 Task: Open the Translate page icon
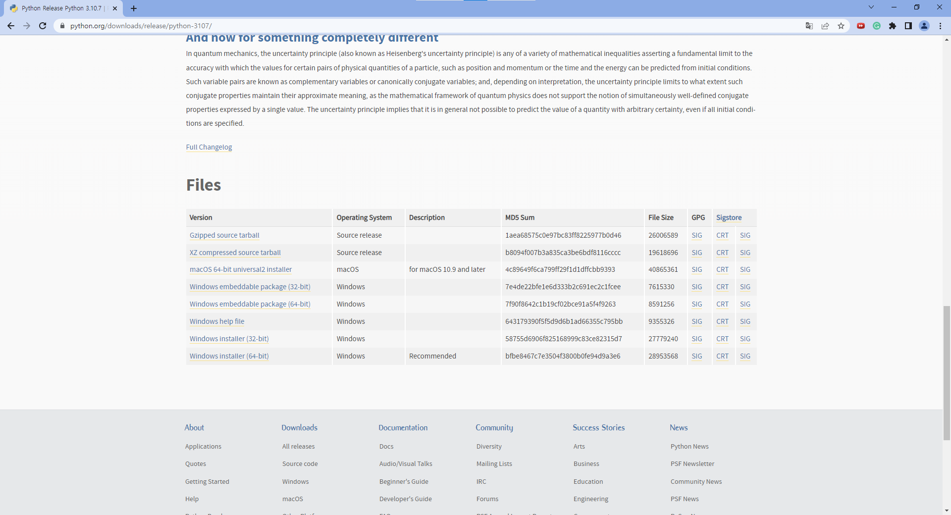pos(809,26)
